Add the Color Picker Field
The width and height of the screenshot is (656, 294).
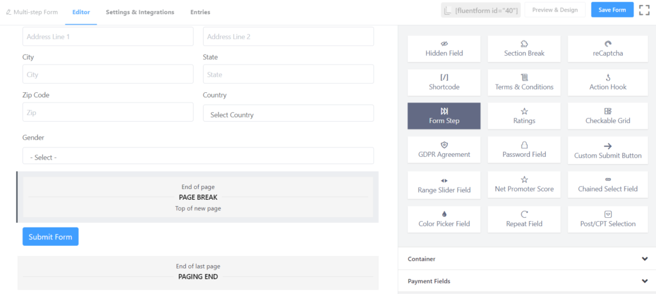tap(444, 219)
